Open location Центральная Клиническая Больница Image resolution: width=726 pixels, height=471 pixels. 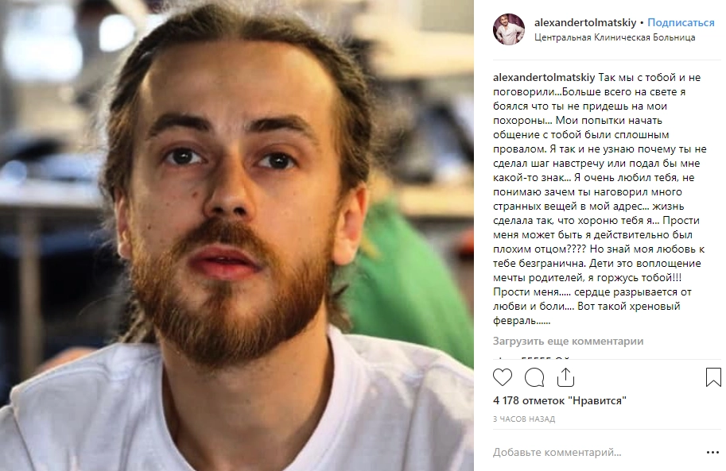(615, 37)
